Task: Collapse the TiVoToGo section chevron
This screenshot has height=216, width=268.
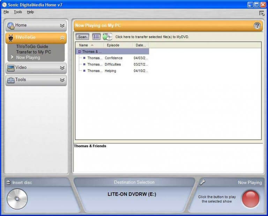Action: pos(62,38)
